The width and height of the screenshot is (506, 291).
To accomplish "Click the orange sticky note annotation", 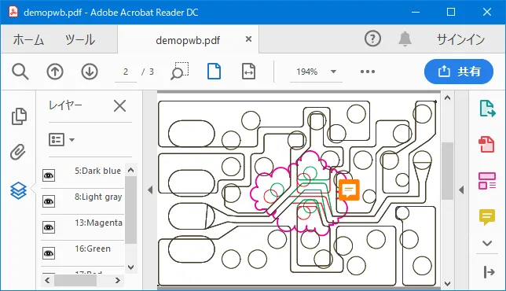I will click(x=349, y=190).
